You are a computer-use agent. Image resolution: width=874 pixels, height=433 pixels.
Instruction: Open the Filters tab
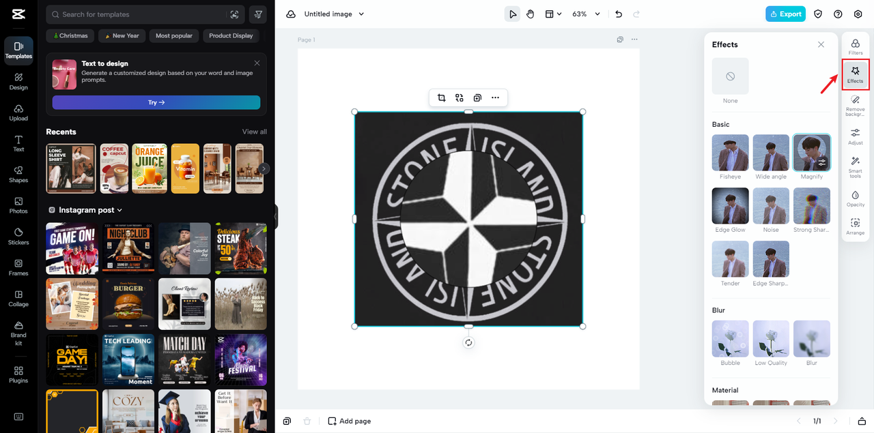(x=855, y=46)
